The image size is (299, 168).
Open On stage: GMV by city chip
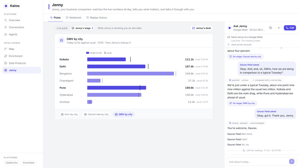pos(242,103)
